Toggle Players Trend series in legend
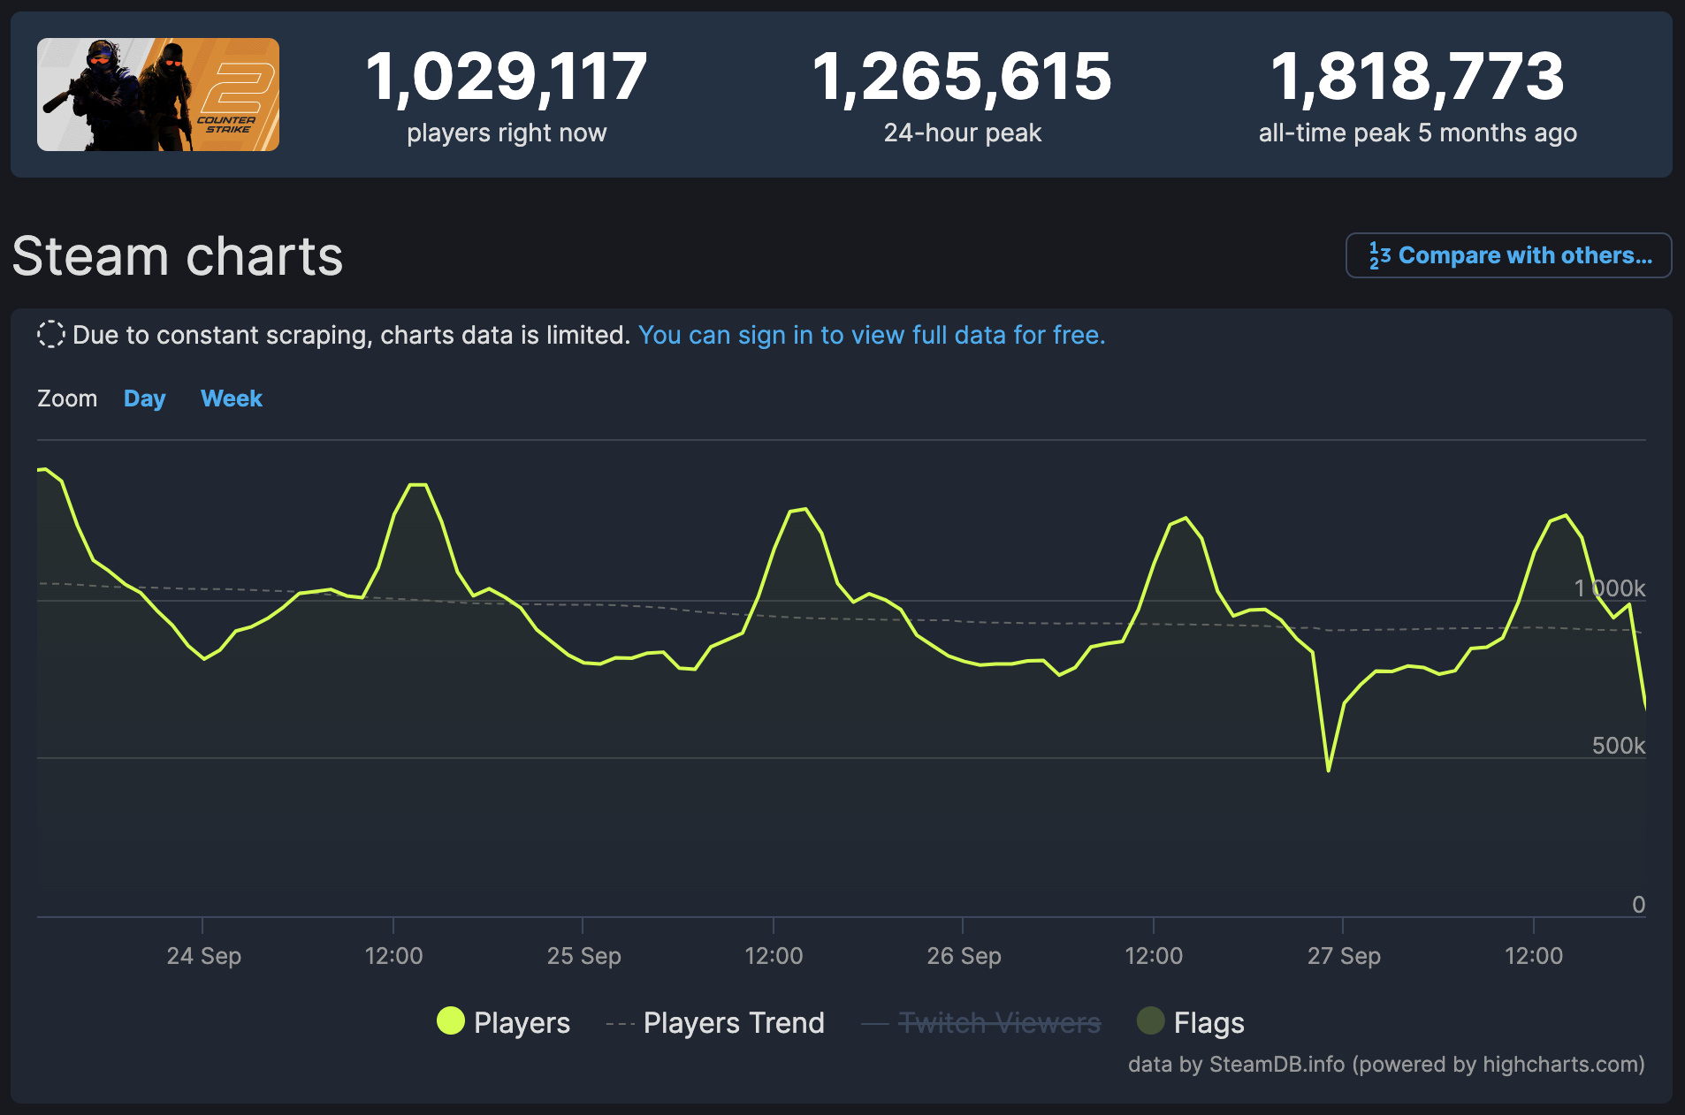 (x=715, y=1022)
